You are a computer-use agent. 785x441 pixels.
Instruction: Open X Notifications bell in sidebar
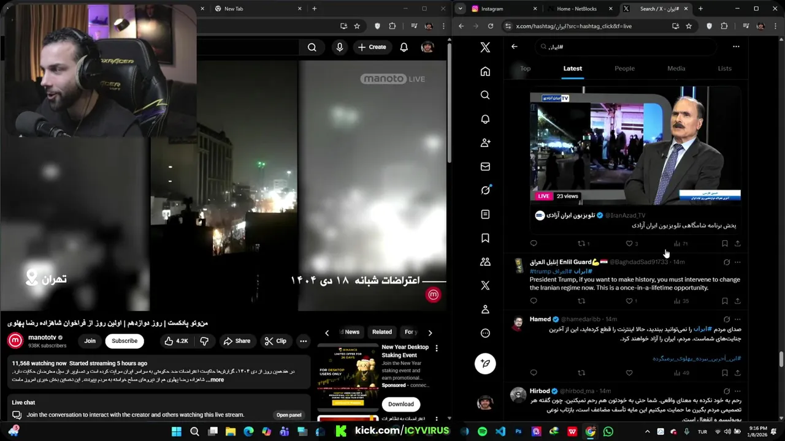[x=485, y=119]
